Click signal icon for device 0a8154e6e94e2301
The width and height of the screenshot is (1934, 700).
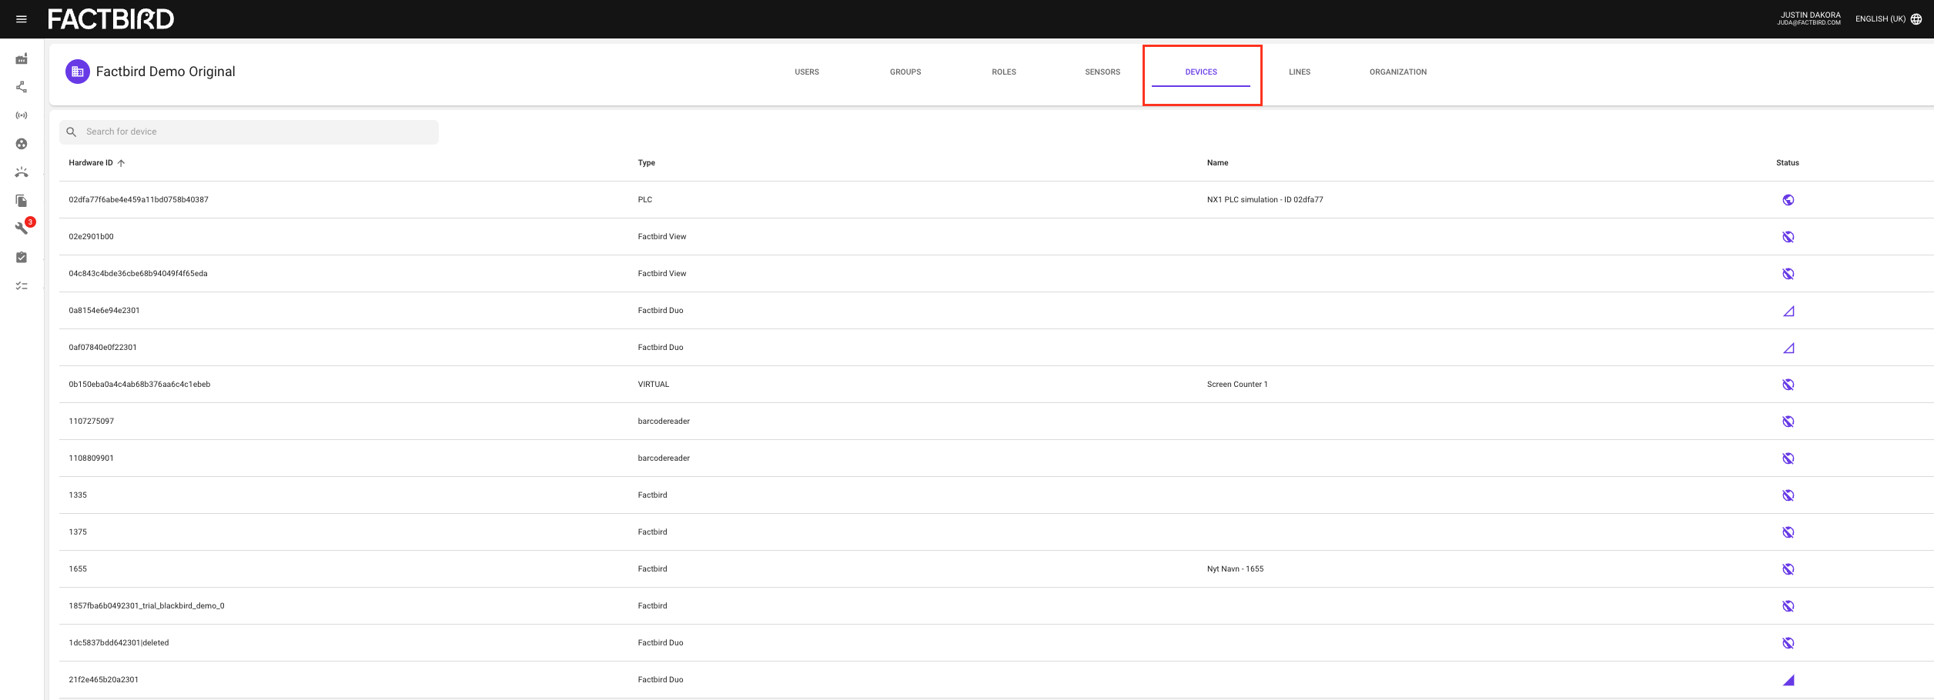click(x=1788, y=311)
